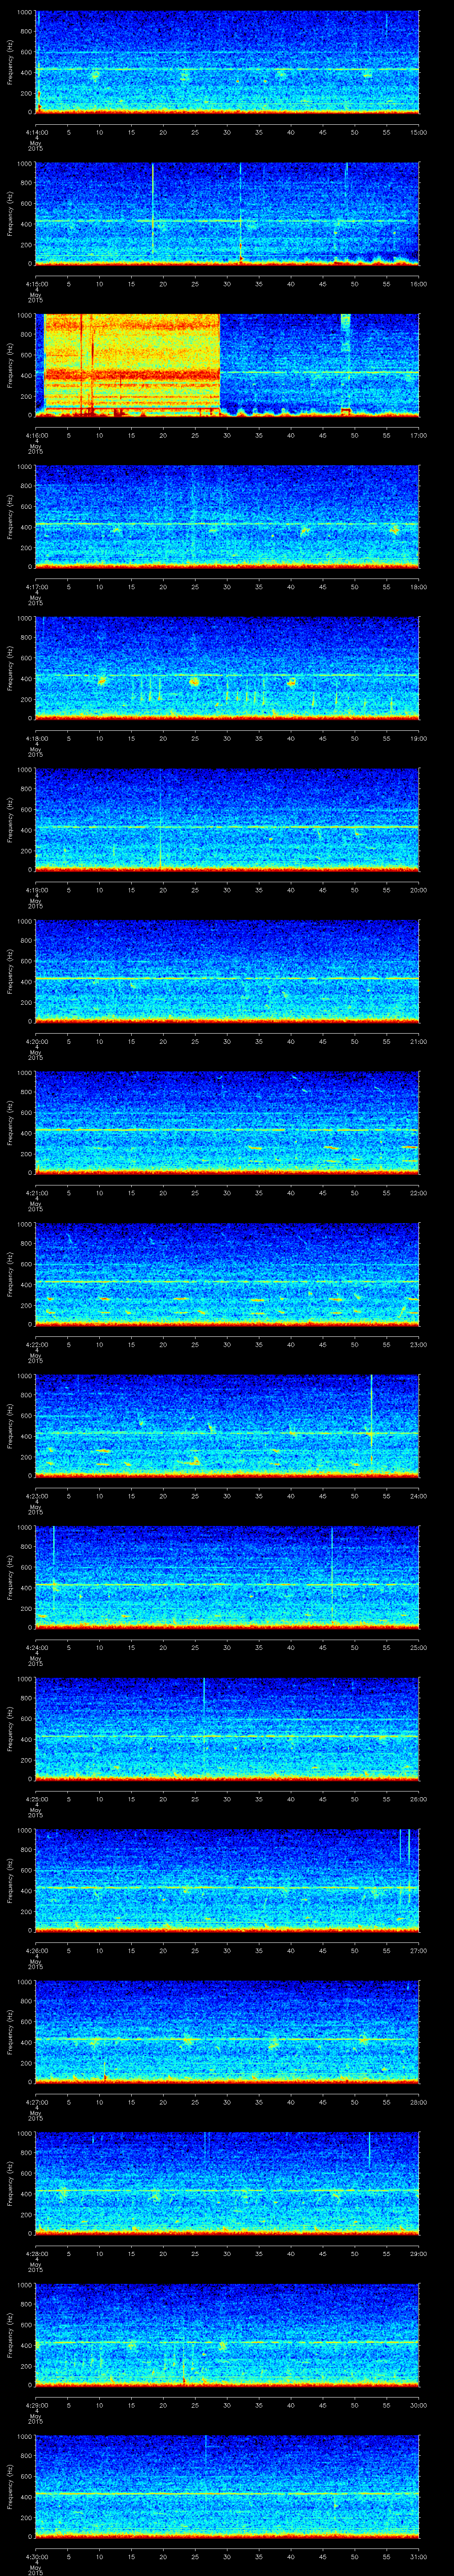Click the '19:00' end time label
Screen dimensions: 454x2576
pyautogui.click(x=418, y=738)
